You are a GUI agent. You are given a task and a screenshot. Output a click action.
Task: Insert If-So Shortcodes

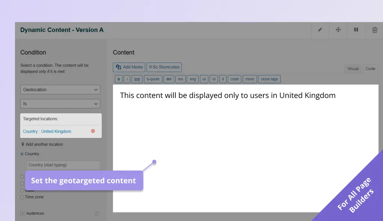tap(164, 67)
